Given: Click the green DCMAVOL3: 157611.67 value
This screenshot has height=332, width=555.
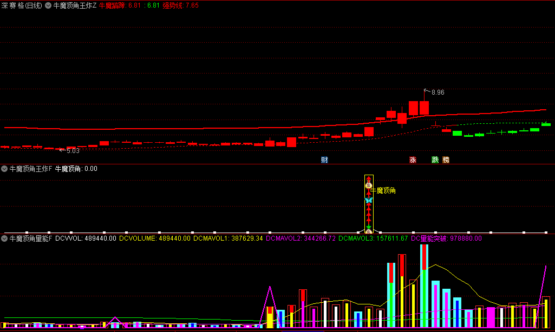Looking at the screenshot, I should pyautogui.click(x=373, y=238).
